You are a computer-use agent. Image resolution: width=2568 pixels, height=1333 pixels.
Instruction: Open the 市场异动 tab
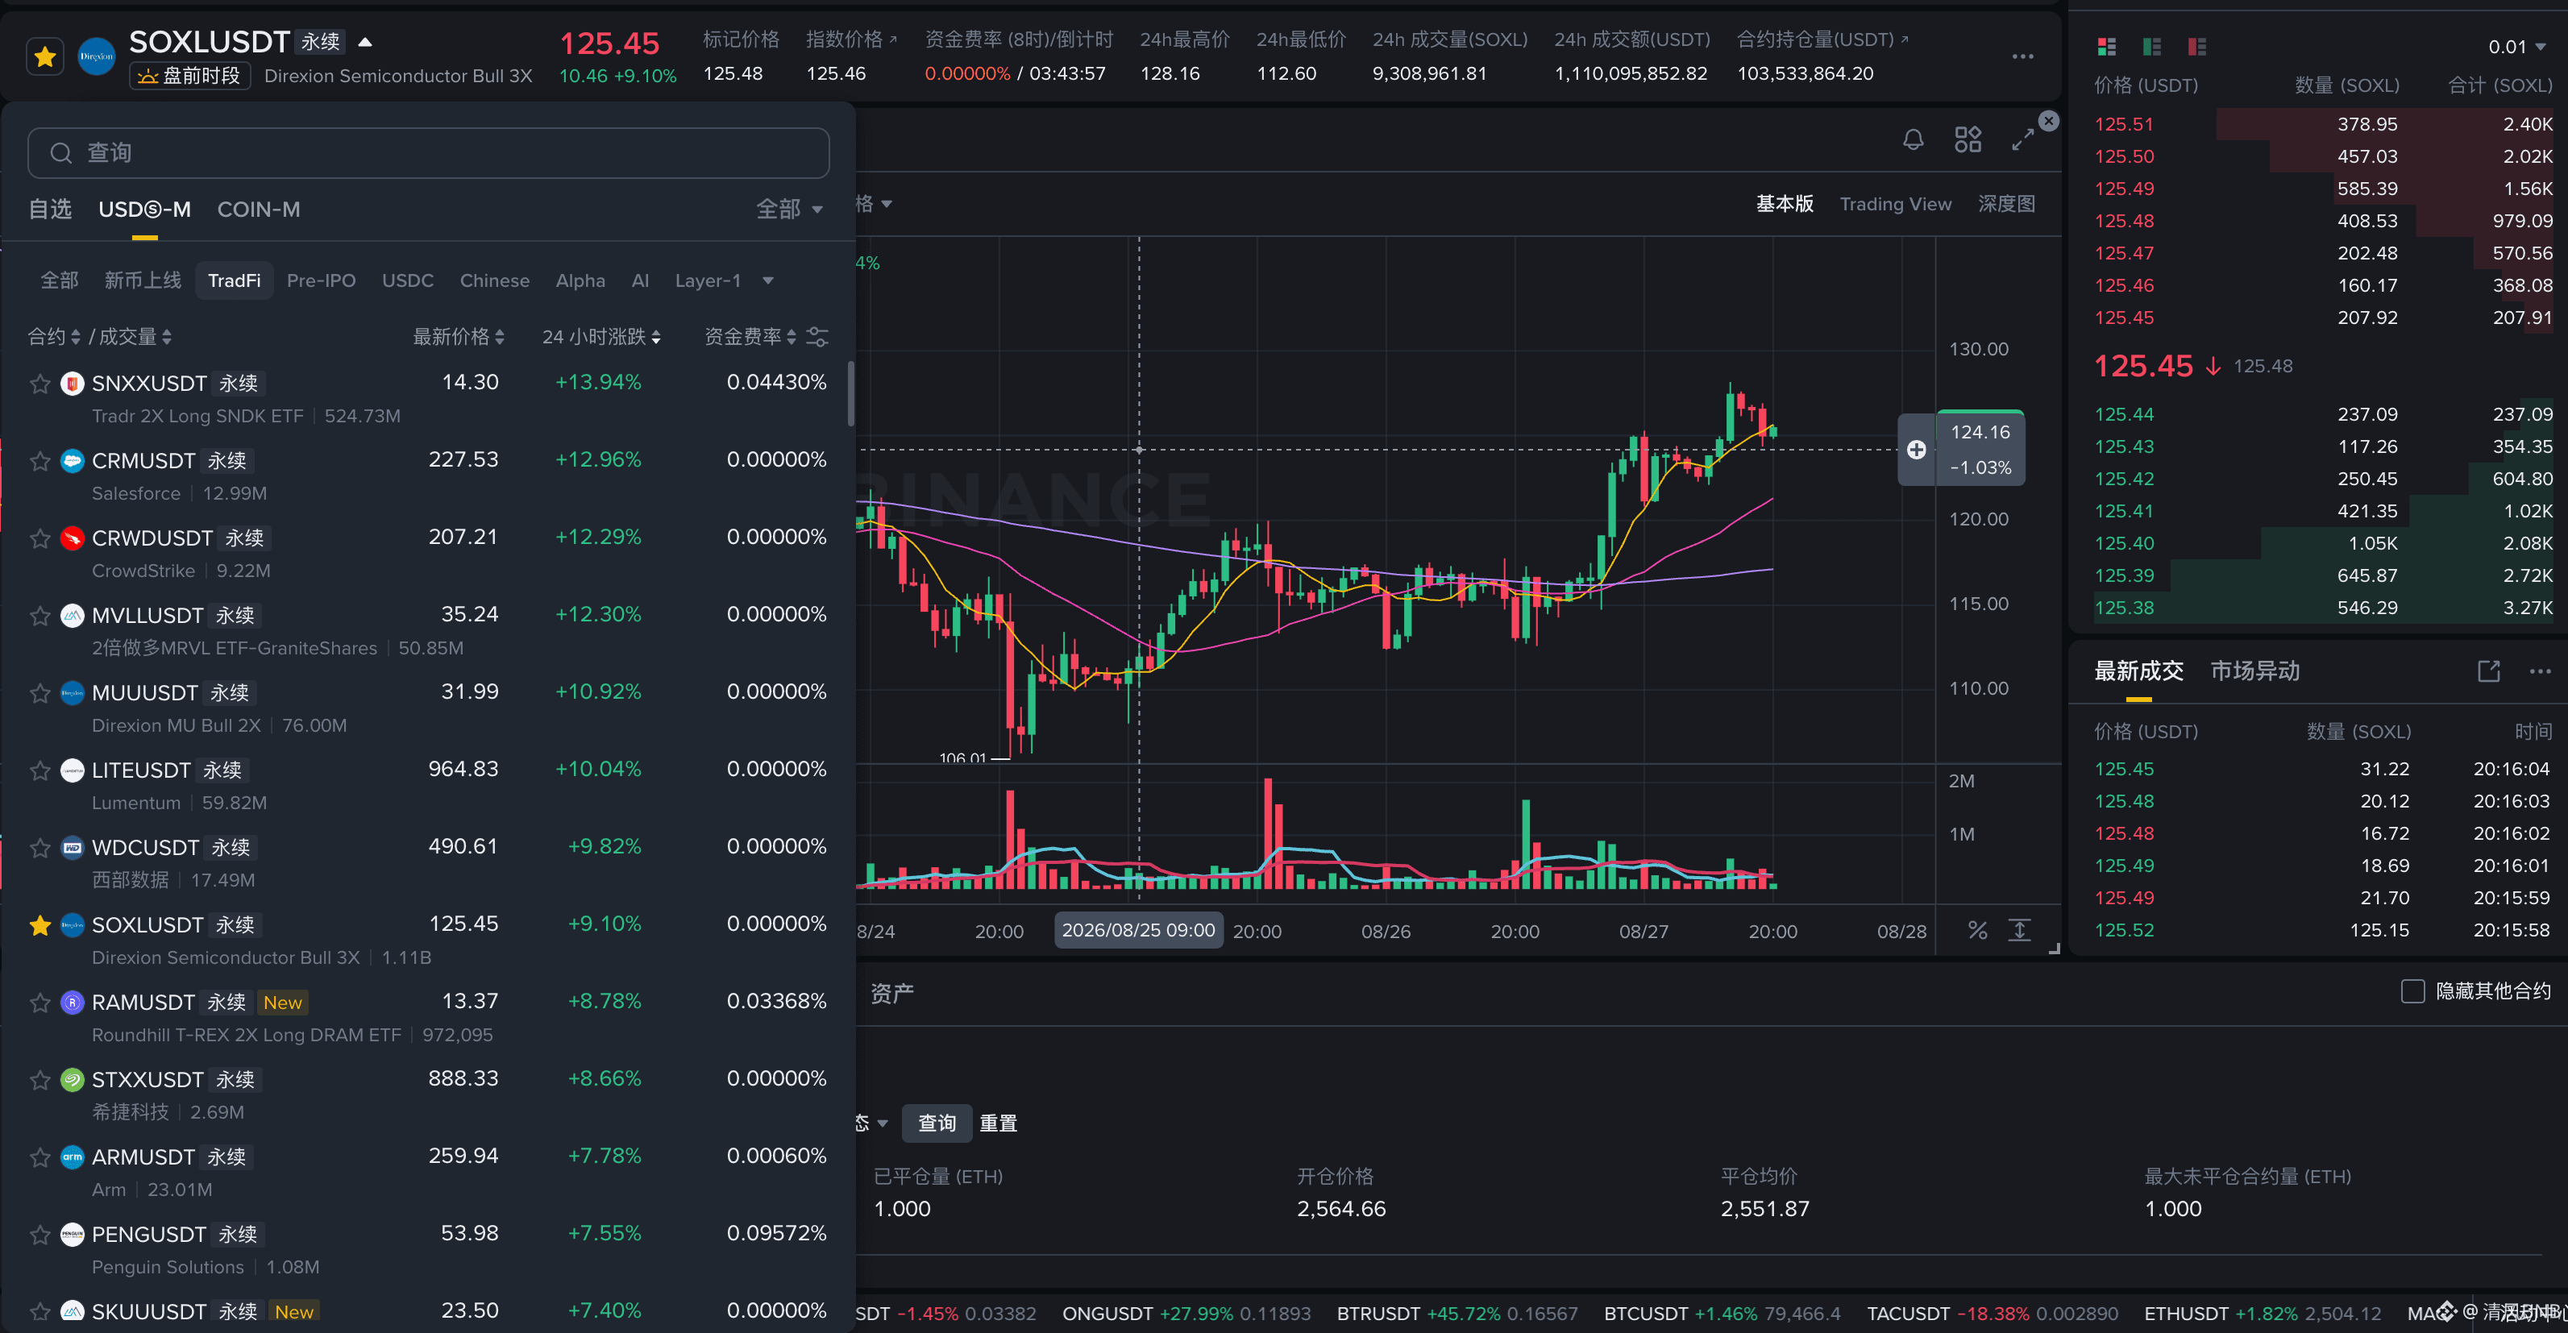(2255, 671)
